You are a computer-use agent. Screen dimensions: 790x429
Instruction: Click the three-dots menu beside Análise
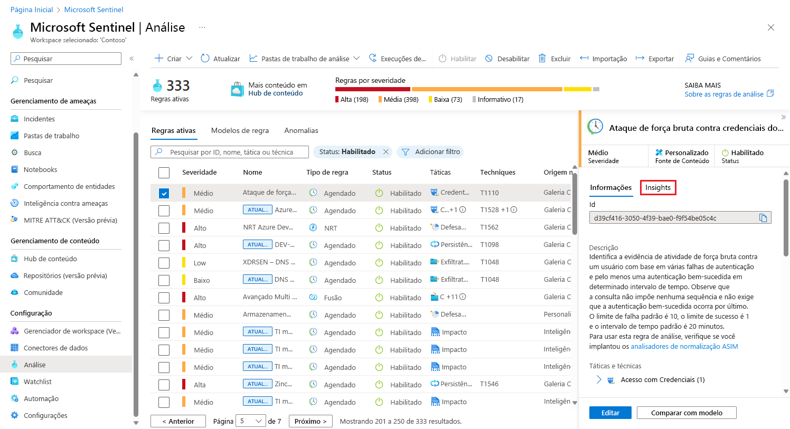(202, 27)
